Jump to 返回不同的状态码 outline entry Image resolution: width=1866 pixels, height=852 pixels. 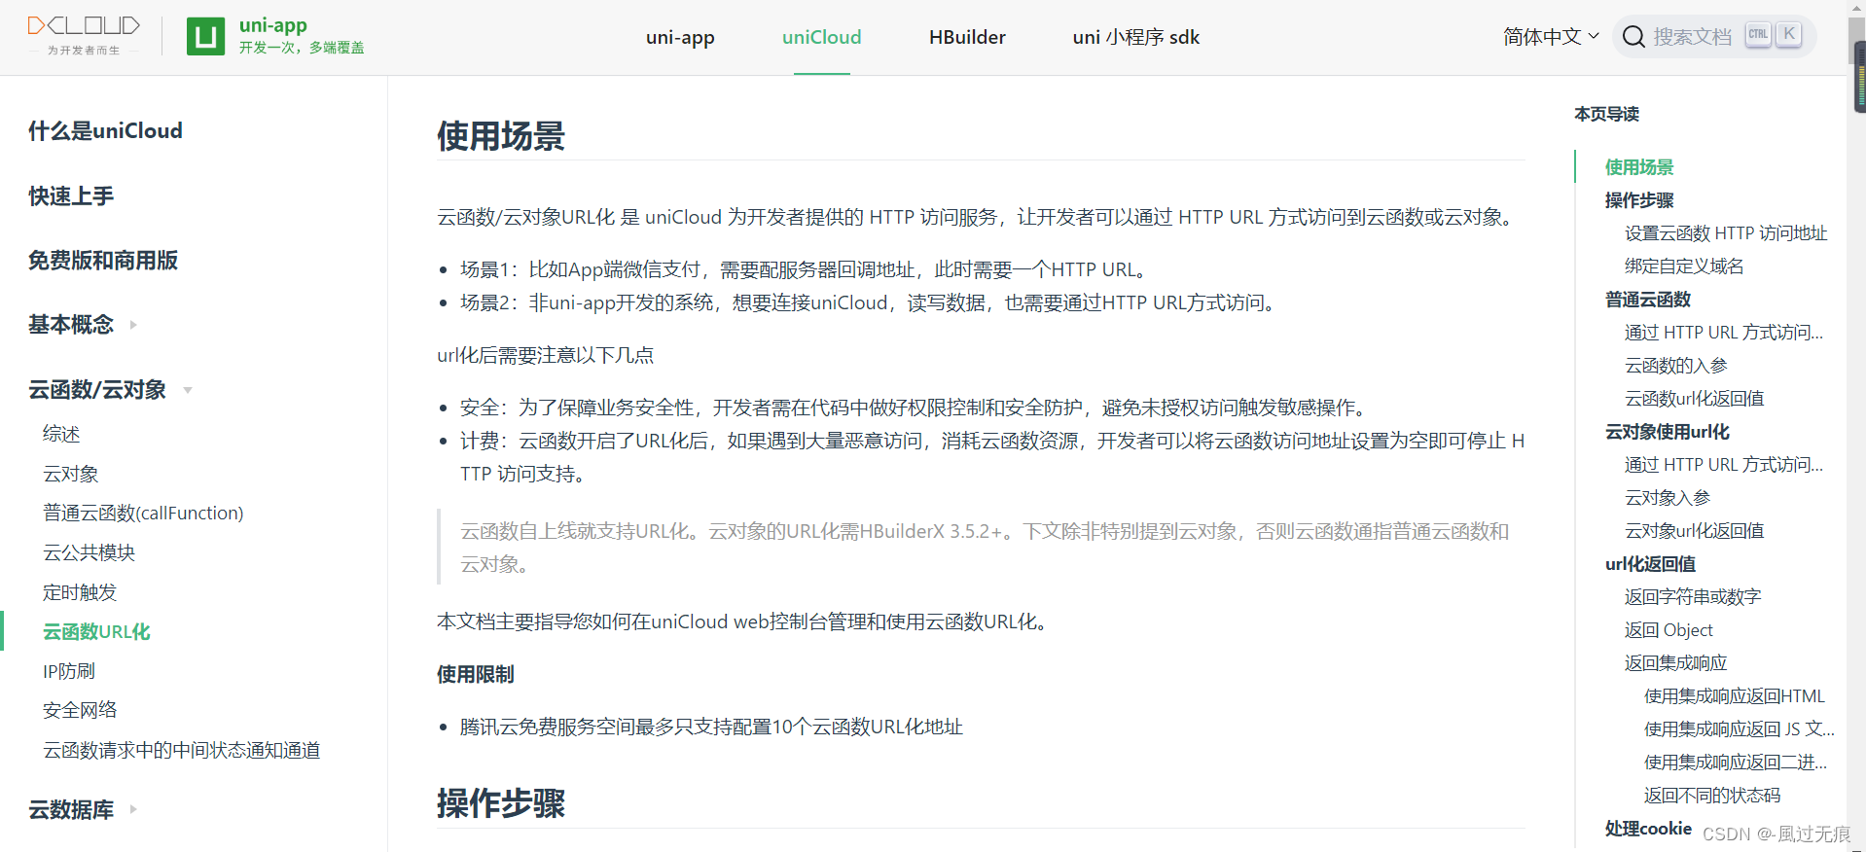[x=1712, y=796]
